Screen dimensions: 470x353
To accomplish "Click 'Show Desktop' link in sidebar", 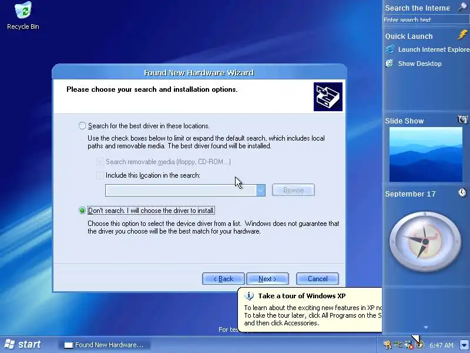I will [419, 64].
